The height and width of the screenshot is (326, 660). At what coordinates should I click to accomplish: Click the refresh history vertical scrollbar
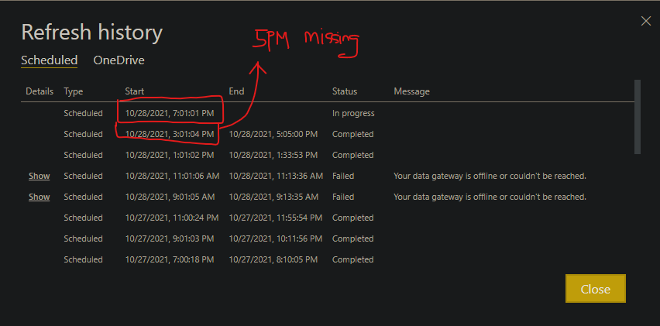click(x=638, y=117)
